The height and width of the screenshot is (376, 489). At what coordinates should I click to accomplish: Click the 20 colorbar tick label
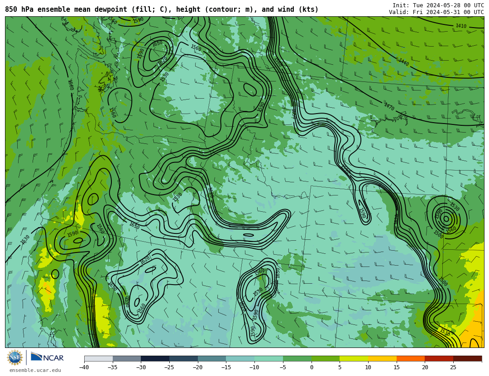(425, 367)
